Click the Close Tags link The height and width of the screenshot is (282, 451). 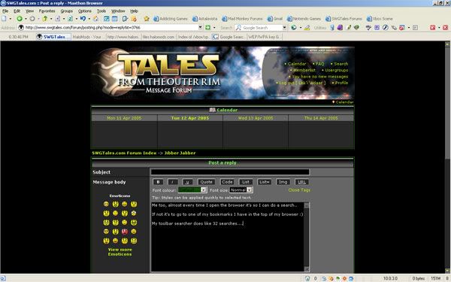pos(299,190)
